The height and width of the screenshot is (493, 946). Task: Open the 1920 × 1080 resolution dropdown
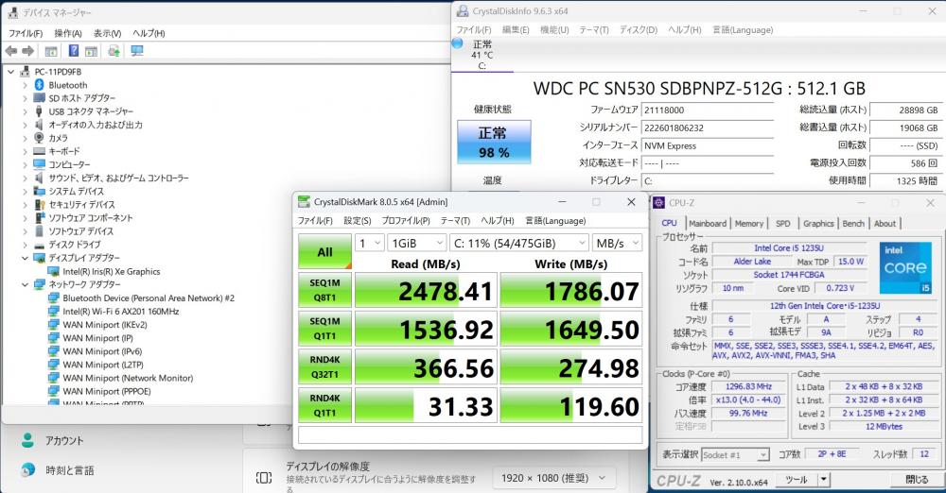click(x=553, y=478)
